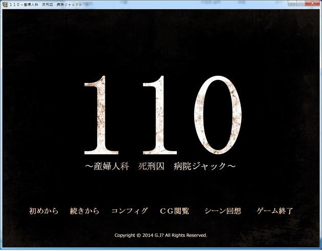Open the コンフィグ settings menu
The image size is (322, 251).
pos(129,211)
